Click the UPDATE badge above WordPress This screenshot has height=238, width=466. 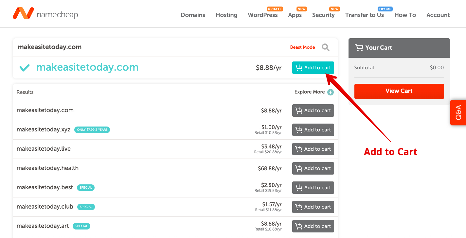coord(275,9)
